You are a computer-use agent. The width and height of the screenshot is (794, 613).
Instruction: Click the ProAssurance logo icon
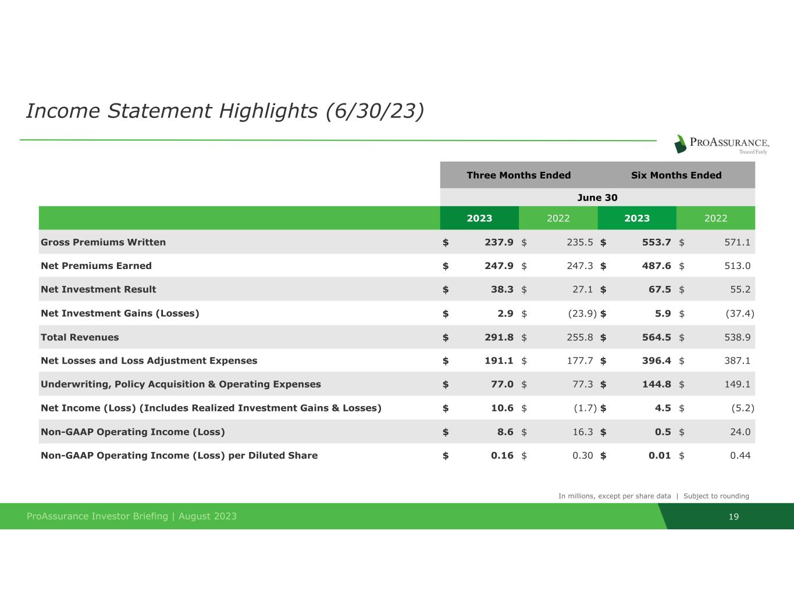(x=681, y=144)
